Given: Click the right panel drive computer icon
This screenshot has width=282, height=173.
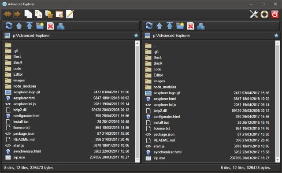Looking at the screenshot, I should [148, 36].
